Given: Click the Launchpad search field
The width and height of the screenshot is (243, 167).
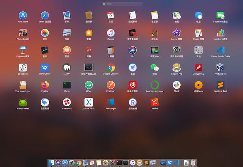Looking at the screenshot, I should [122, 4].
